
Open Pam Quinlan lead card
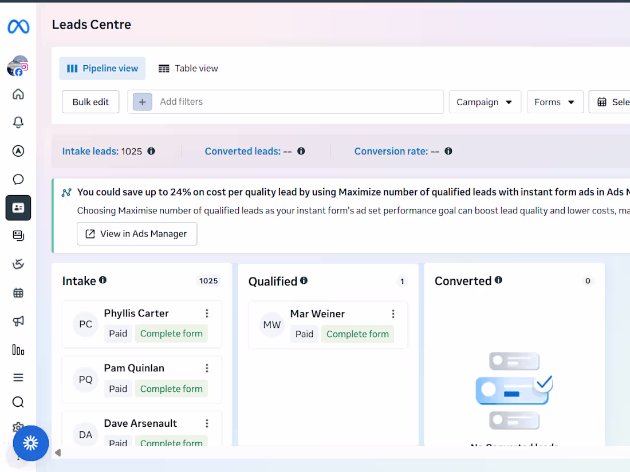142,379
